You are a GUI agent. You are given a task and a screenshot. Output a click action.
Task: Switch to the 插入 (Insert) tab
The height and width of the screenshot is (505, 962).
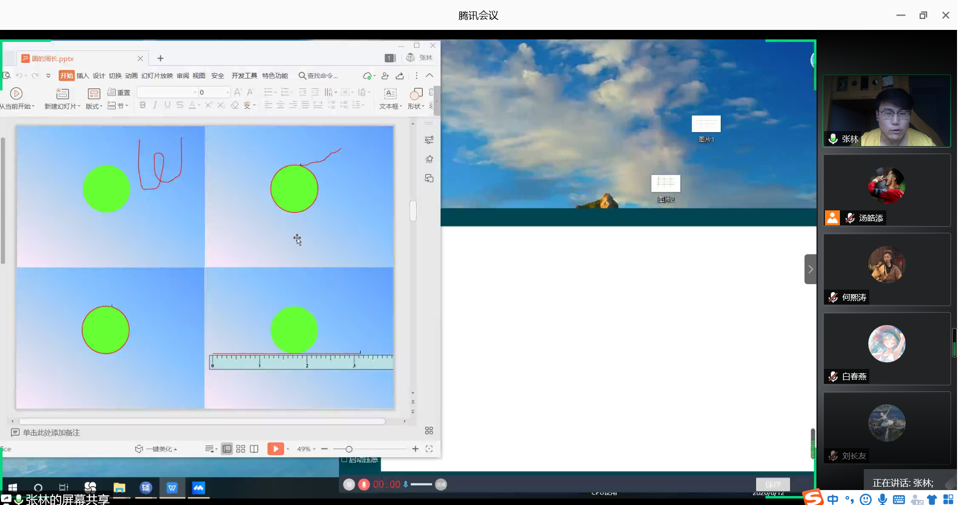click(x=82, y=76)
